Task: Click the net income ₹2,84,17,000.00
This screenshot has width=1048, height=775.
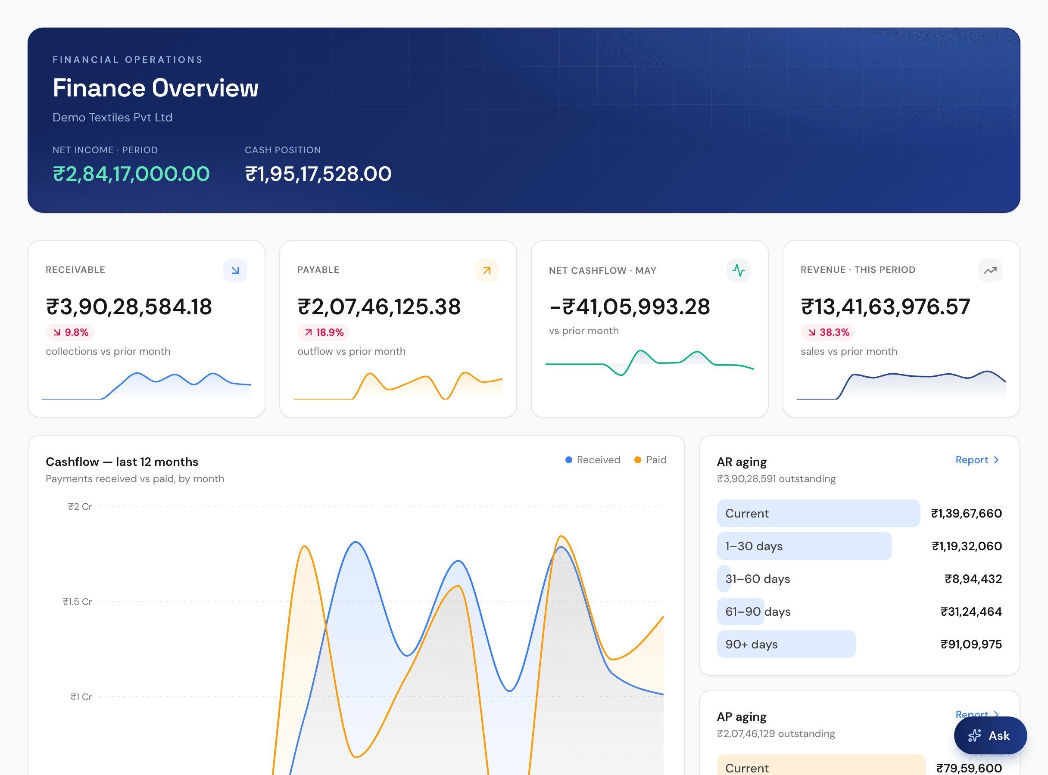Action: [x=131, y=174]
